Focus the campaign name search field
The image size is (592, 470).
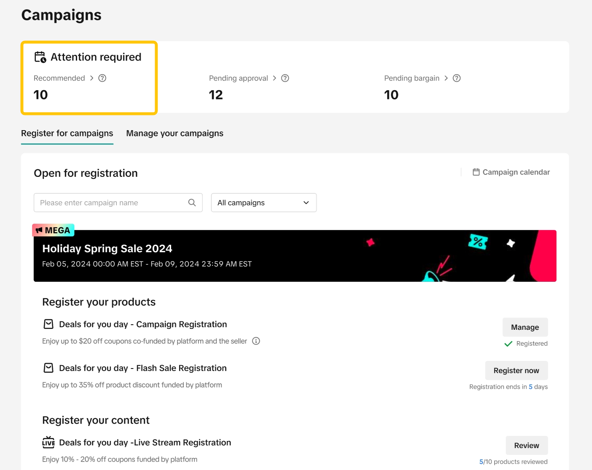pos(112,203)
